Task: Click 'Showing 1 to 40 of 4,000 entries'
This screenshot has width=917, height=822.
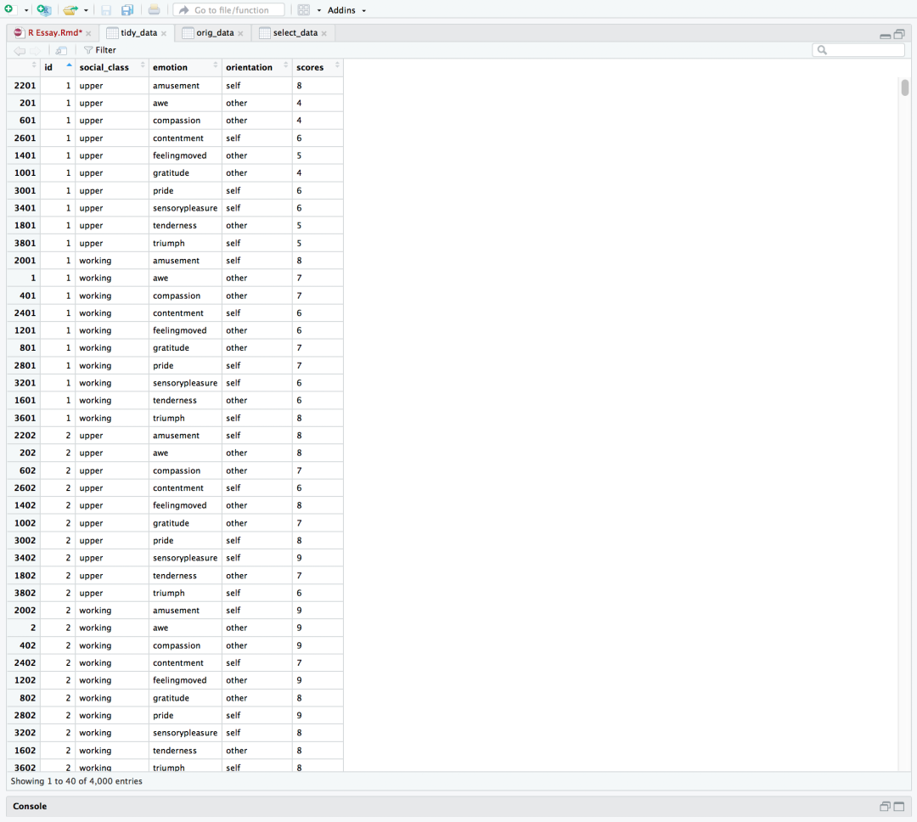Action: [x=76, y=781]
